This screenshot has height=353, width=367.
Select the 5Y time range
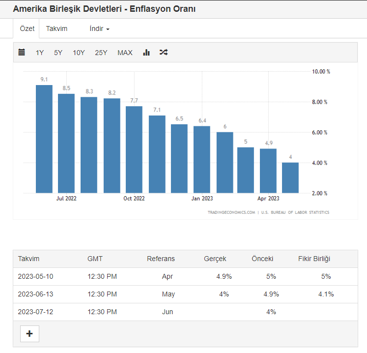coord(58,53)
